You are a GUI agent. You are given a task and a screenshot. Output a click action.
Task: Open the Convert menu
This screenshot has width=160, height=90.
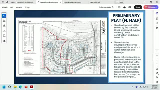point(19,7)
